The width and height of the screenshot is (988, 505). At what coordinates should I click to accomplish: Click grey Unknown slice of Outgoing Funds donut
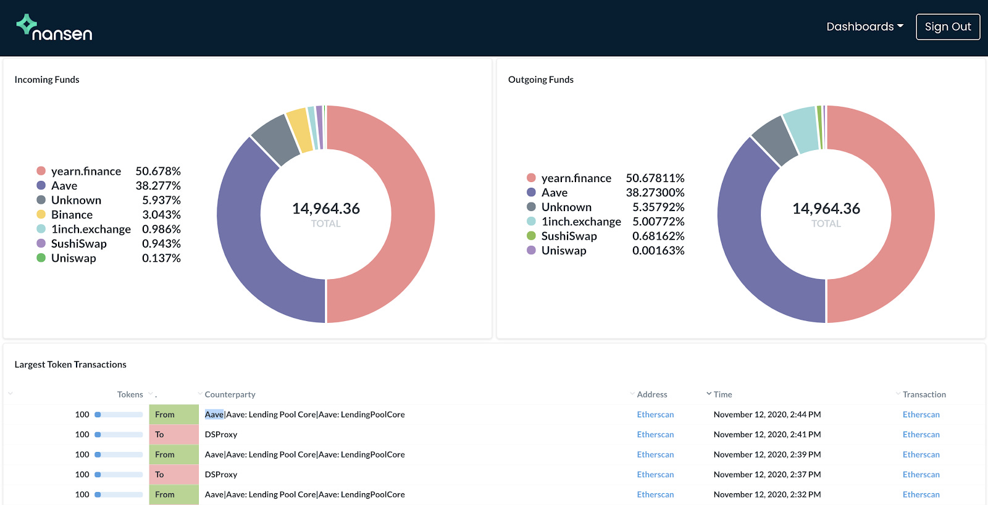pos(776,140)
